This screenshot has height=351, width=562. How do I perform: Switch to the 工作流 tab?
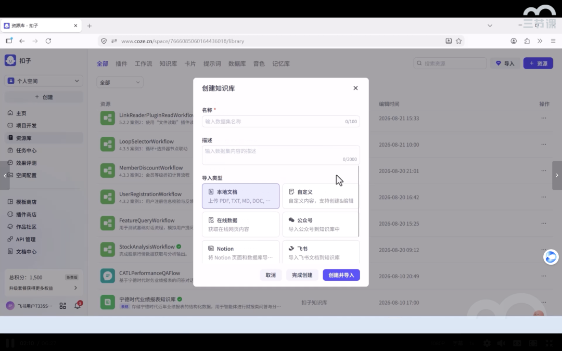tap(143, 64)
